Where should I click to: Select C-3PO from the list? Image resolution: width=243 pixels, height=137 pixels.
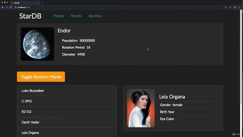(x=67, y=101)
